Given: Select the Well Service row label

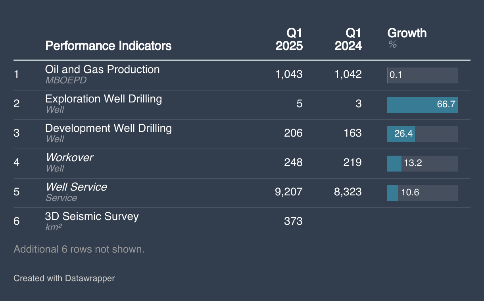Looking at the screenshot, I should [76, 187].
